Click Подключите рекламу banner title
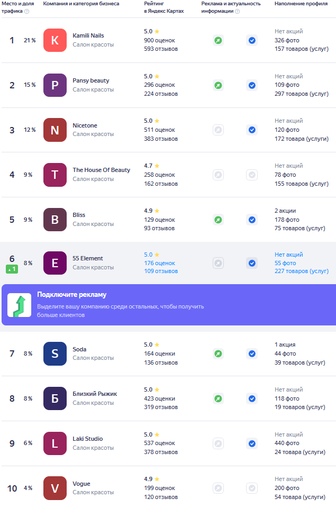This screenshot has width=336, height=508. click(x=71, y=295)
